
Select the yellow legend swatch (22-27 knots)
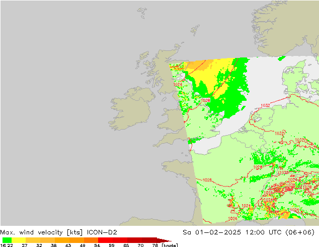point(19,240)
